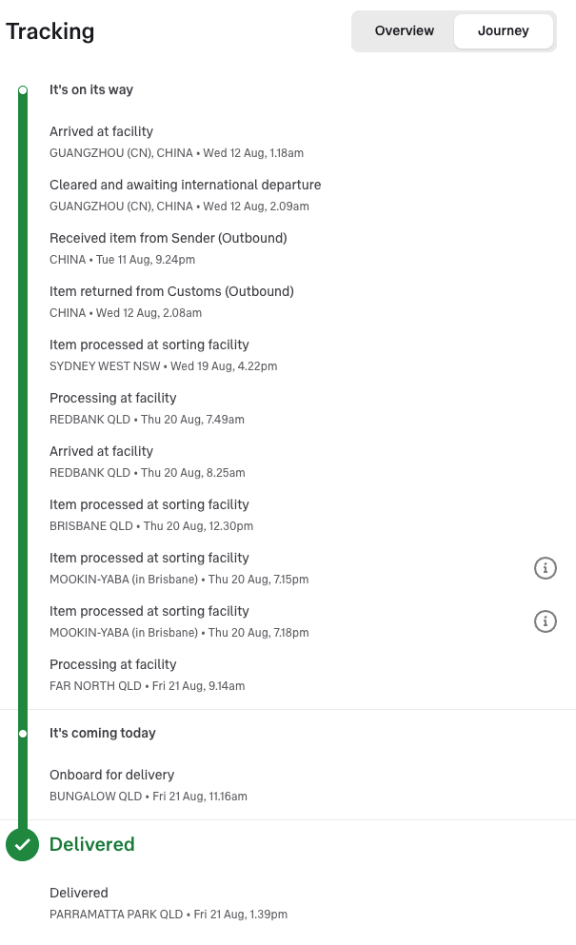Image resolution: width=576 pixels, height=945 pixels.
Task: Click the Sydney West NSW sorting entry
Action: 164,355
